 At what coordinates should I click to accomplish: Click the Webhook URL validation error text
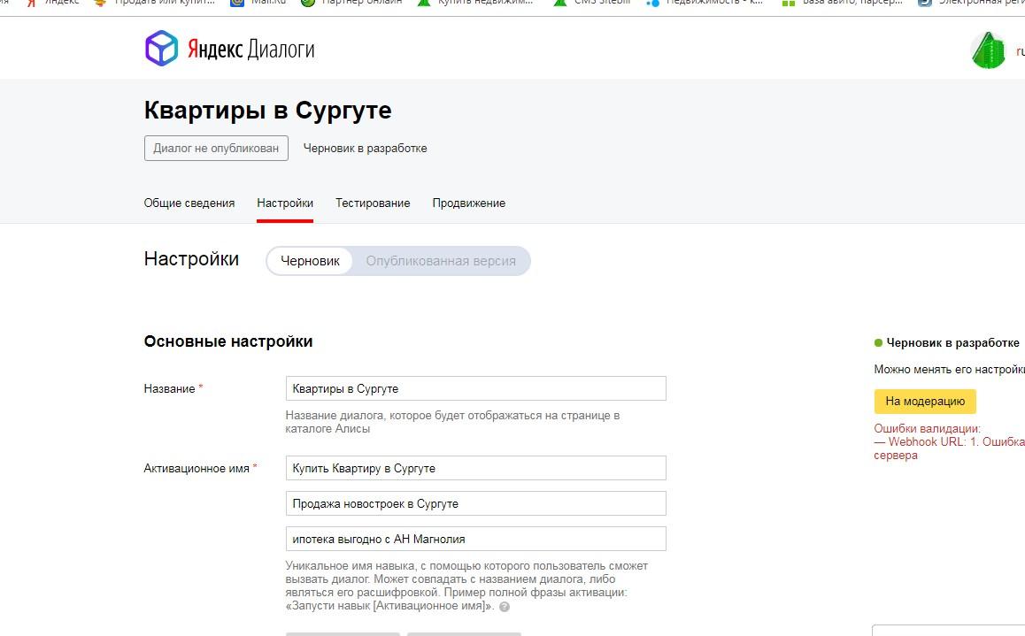[949, 448]
